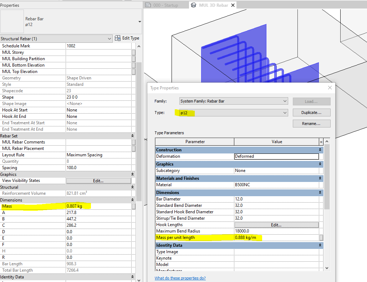367x282 pixels.
Task: Collapse the Rebar Set section in Properties
Action: pyautogui.click(x=132, y=136)
